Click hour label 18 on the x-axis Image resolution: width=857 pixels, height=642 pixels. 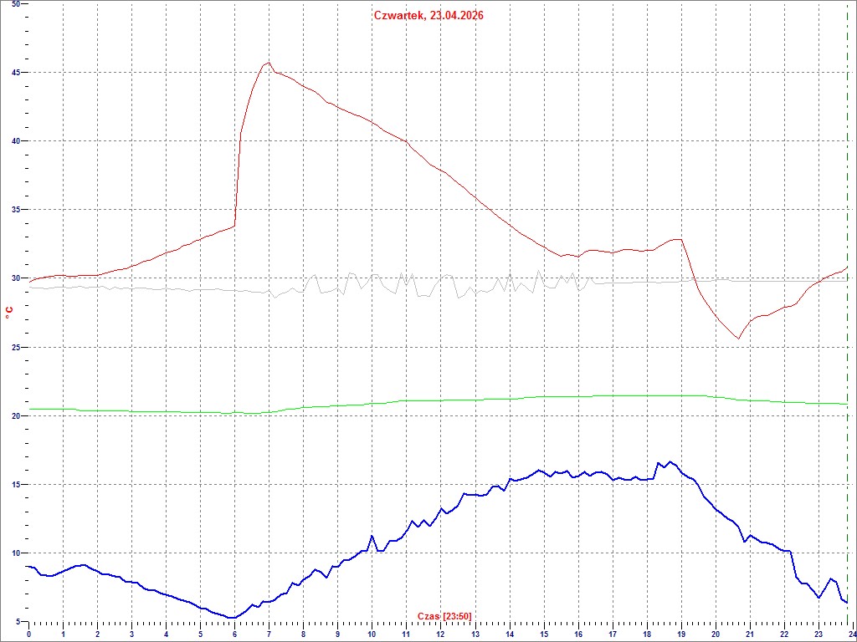point(646,634)
